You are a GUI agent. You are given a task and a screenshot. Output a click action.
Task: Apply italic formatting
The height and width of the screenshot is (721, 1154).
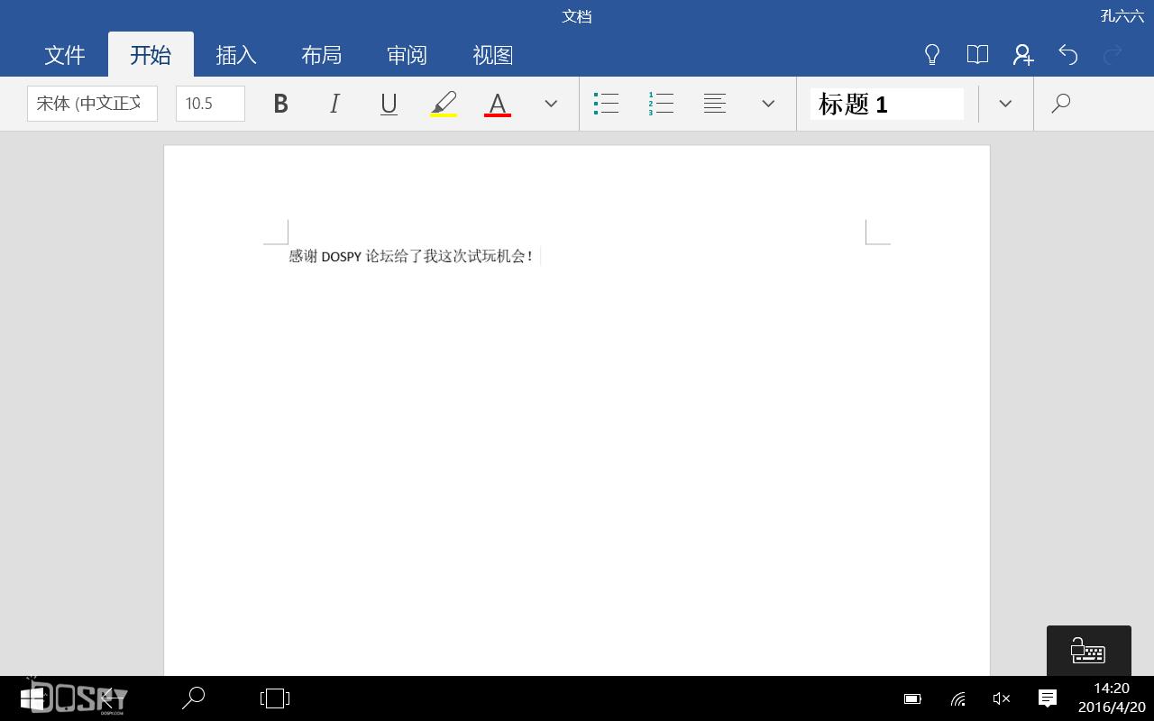(x=334, y=103)
